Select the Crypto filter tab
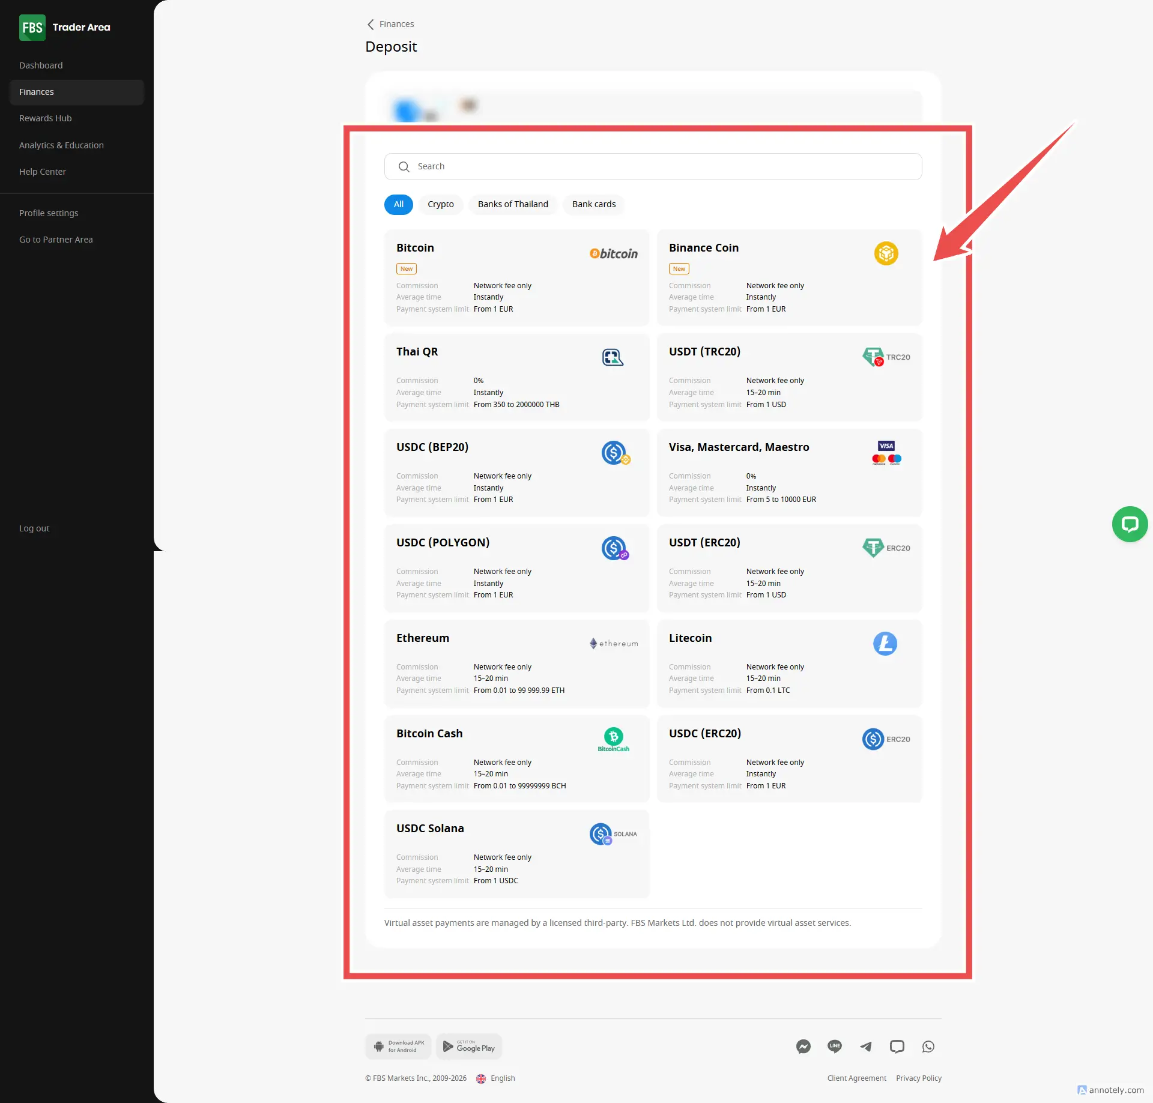Screen dimensions: 1153x1103 pyautogui.click(x=440, y=204)
